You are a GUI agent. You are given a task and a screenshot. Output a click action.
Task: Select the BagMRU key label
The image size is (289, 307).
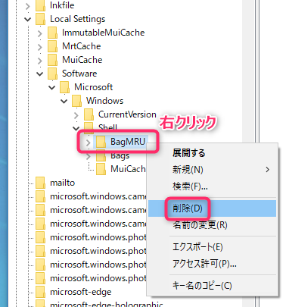(128, 142)
